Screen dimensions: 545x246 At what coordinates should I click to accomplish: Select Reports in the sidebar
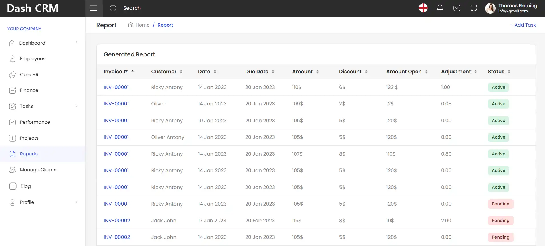[43, 154]
